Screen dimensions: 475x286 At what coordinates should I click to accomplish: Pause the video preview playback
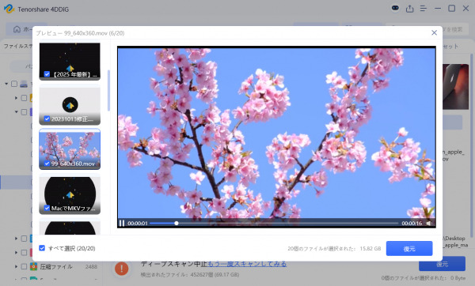point(122,223)
